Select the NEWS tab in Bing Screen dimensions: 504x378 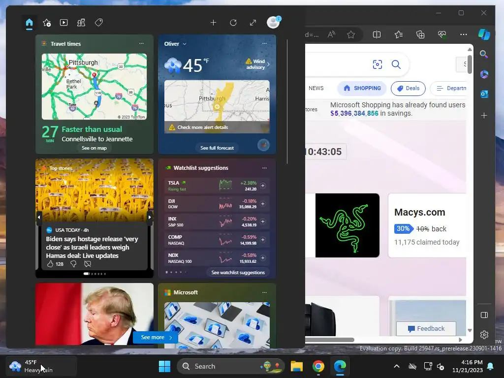[x=316, y=88]
